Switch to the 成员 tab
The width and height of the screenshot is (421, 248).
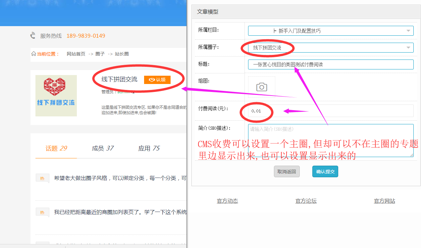point(103,148)
